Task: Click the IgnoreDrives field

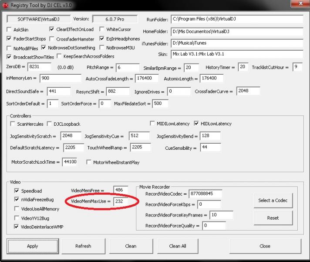Action: tap(179, 91)
